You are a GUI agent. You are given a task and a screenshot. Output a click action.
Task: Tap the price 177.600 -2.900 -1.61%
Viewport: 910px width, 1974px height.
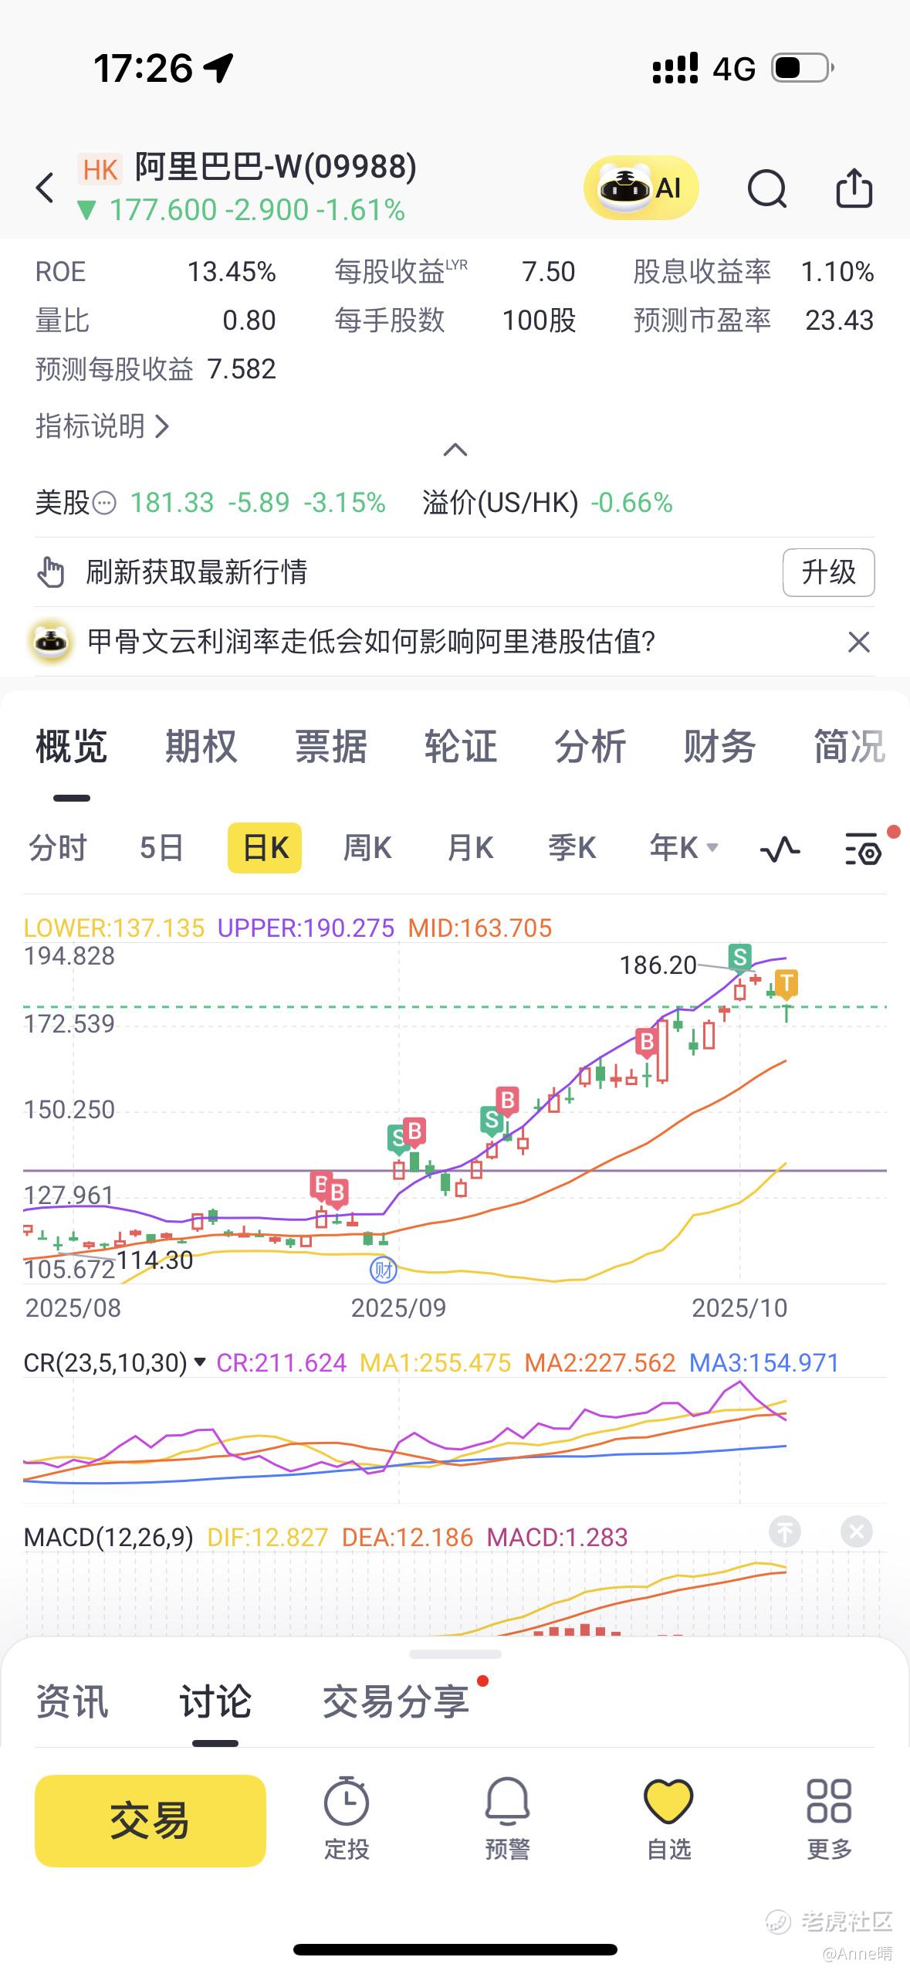point(242,210)
